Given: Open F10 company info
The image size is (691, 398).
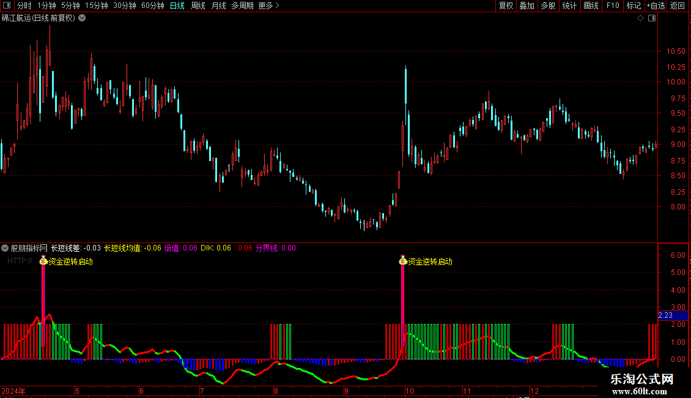Looking at the screenshot, I should (613, 6).
